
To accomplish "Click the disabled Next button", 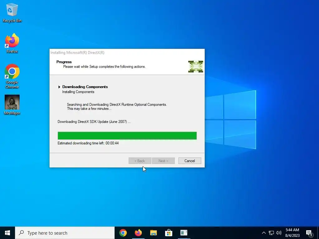I will point(163,161).
